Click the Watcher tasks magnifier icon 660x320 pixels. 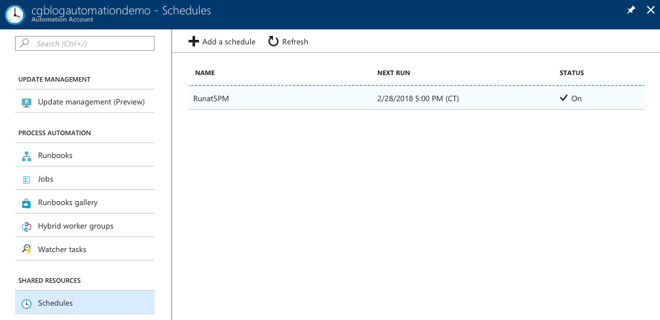click(x=26, y=249)
